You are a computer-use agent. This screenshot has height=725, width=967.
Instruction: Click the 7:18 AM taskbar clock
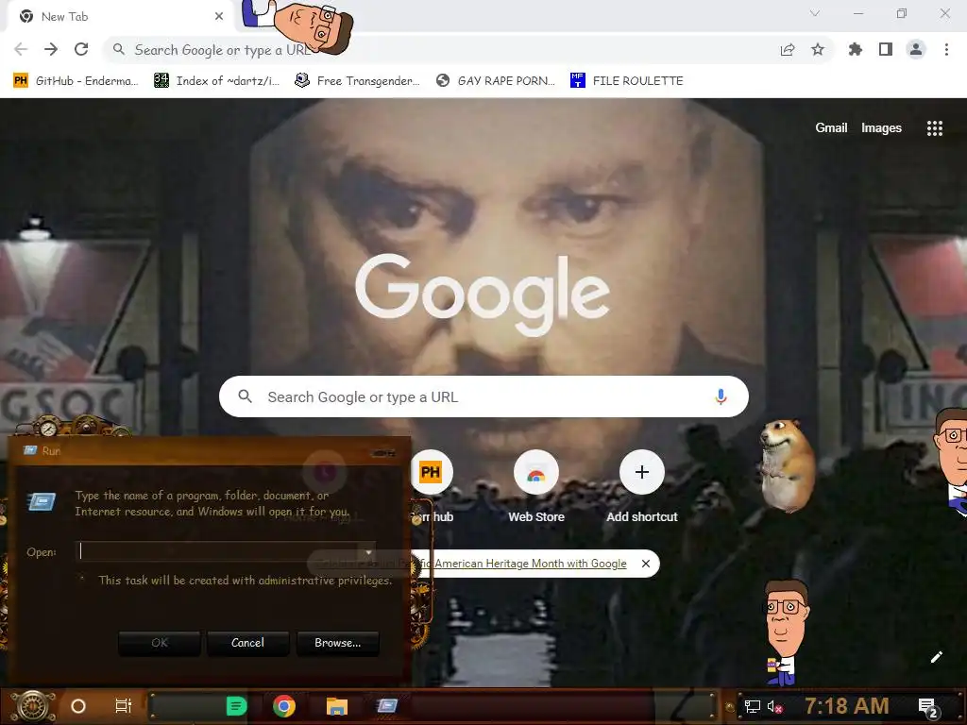click(847, 706)
